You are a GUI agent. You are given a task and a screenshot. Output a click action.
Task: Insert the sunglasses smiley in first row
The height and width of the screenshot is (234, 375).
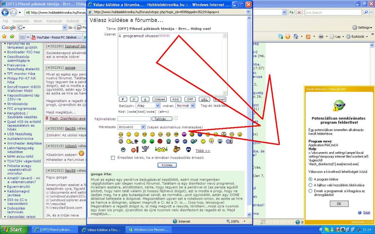pyautogui.click(x=144, y=135)
